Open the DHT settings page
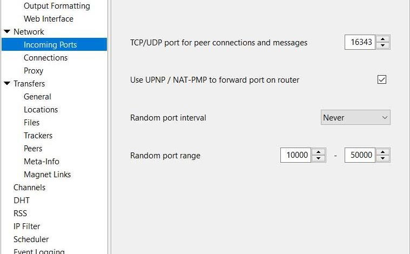The height and width of the screenshot is (254, 410). 22,200
